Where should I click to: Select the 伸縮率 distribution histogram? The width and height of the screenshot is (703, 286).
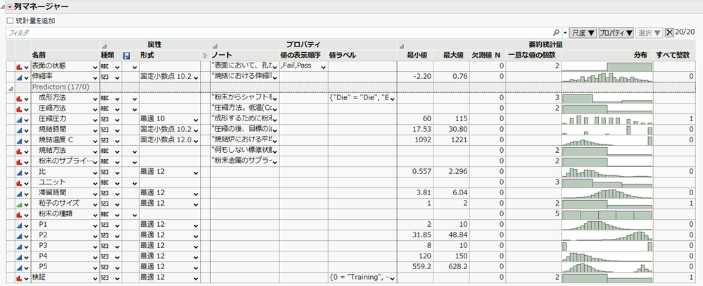(607, 77)
